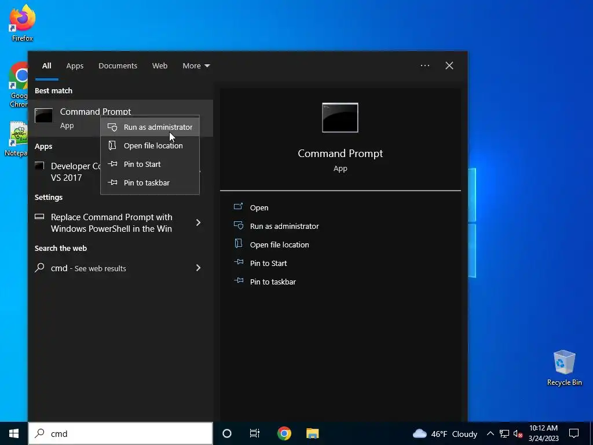Select the Recycle Bin desktop icon
The width and height of the screenshot is (593, 445).
tap(564, 368)
